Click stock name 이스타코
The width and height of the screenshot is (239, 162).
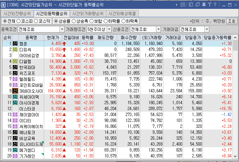point(27,109)
